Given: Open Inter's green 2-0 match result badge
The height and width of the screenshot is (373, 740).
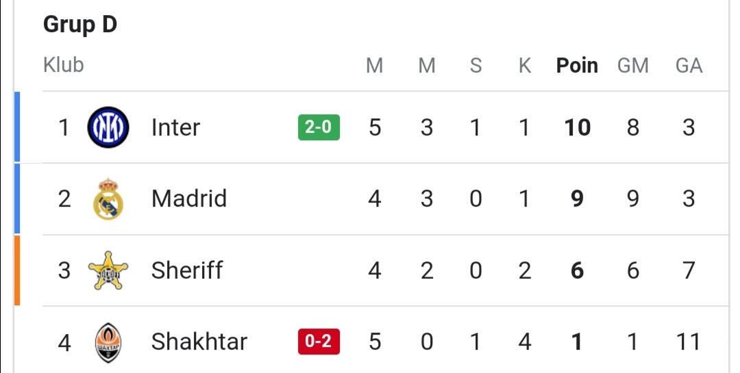Looking at the screenshot, I should (319, 127).
